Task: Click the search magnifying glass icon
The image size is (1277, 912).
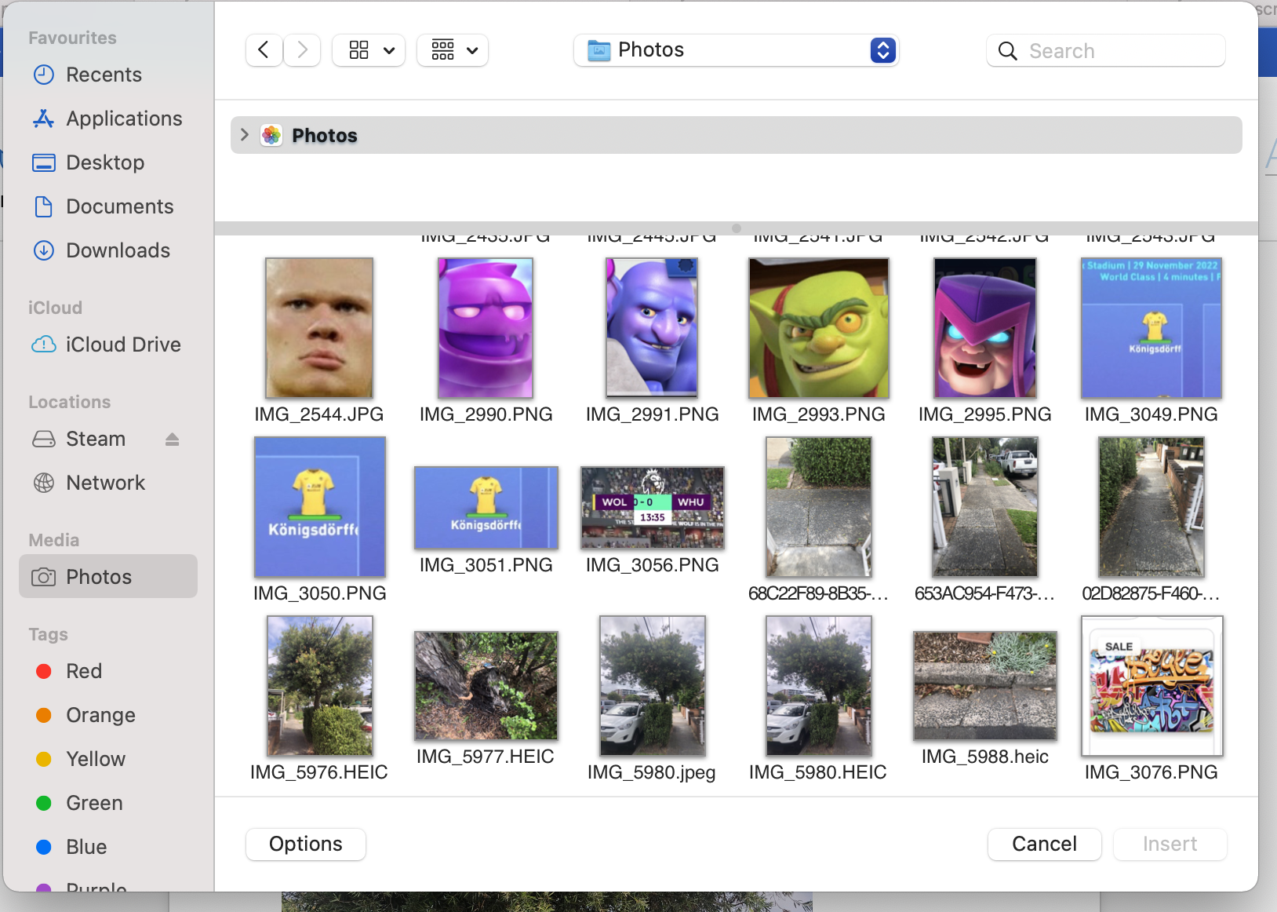Action: point(1008,51)
